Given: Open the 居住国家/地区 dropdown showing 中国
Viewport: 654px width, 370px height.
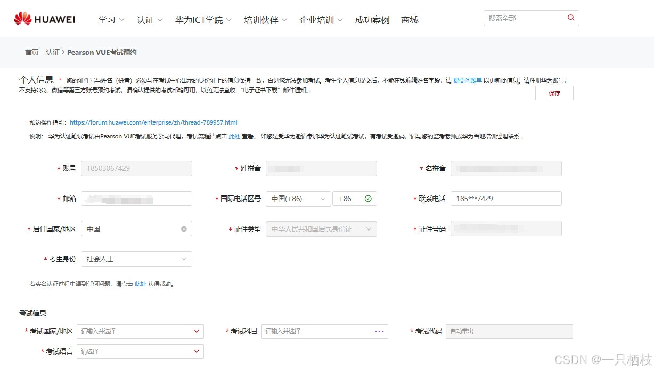Looking at the screenshot, I should tap(136, 229).
